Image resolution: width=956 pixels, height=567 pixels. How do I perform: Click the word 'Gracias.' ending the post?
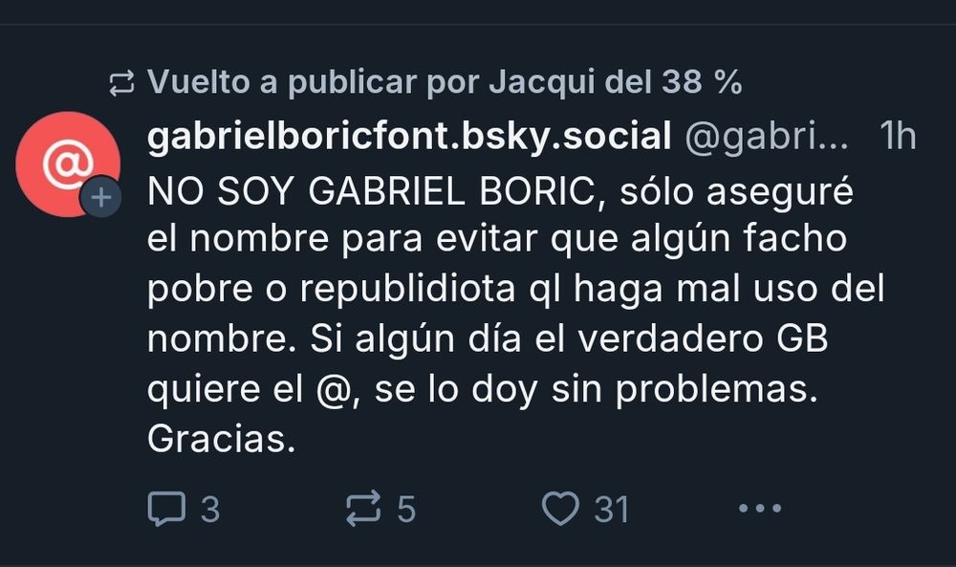point(222,438)
